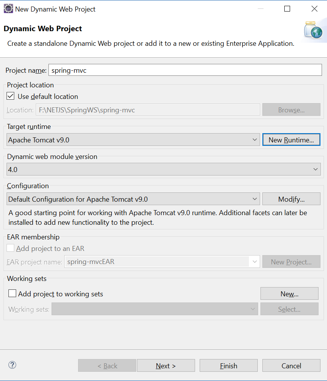Click New under Working sets

[x=289, y=294]
